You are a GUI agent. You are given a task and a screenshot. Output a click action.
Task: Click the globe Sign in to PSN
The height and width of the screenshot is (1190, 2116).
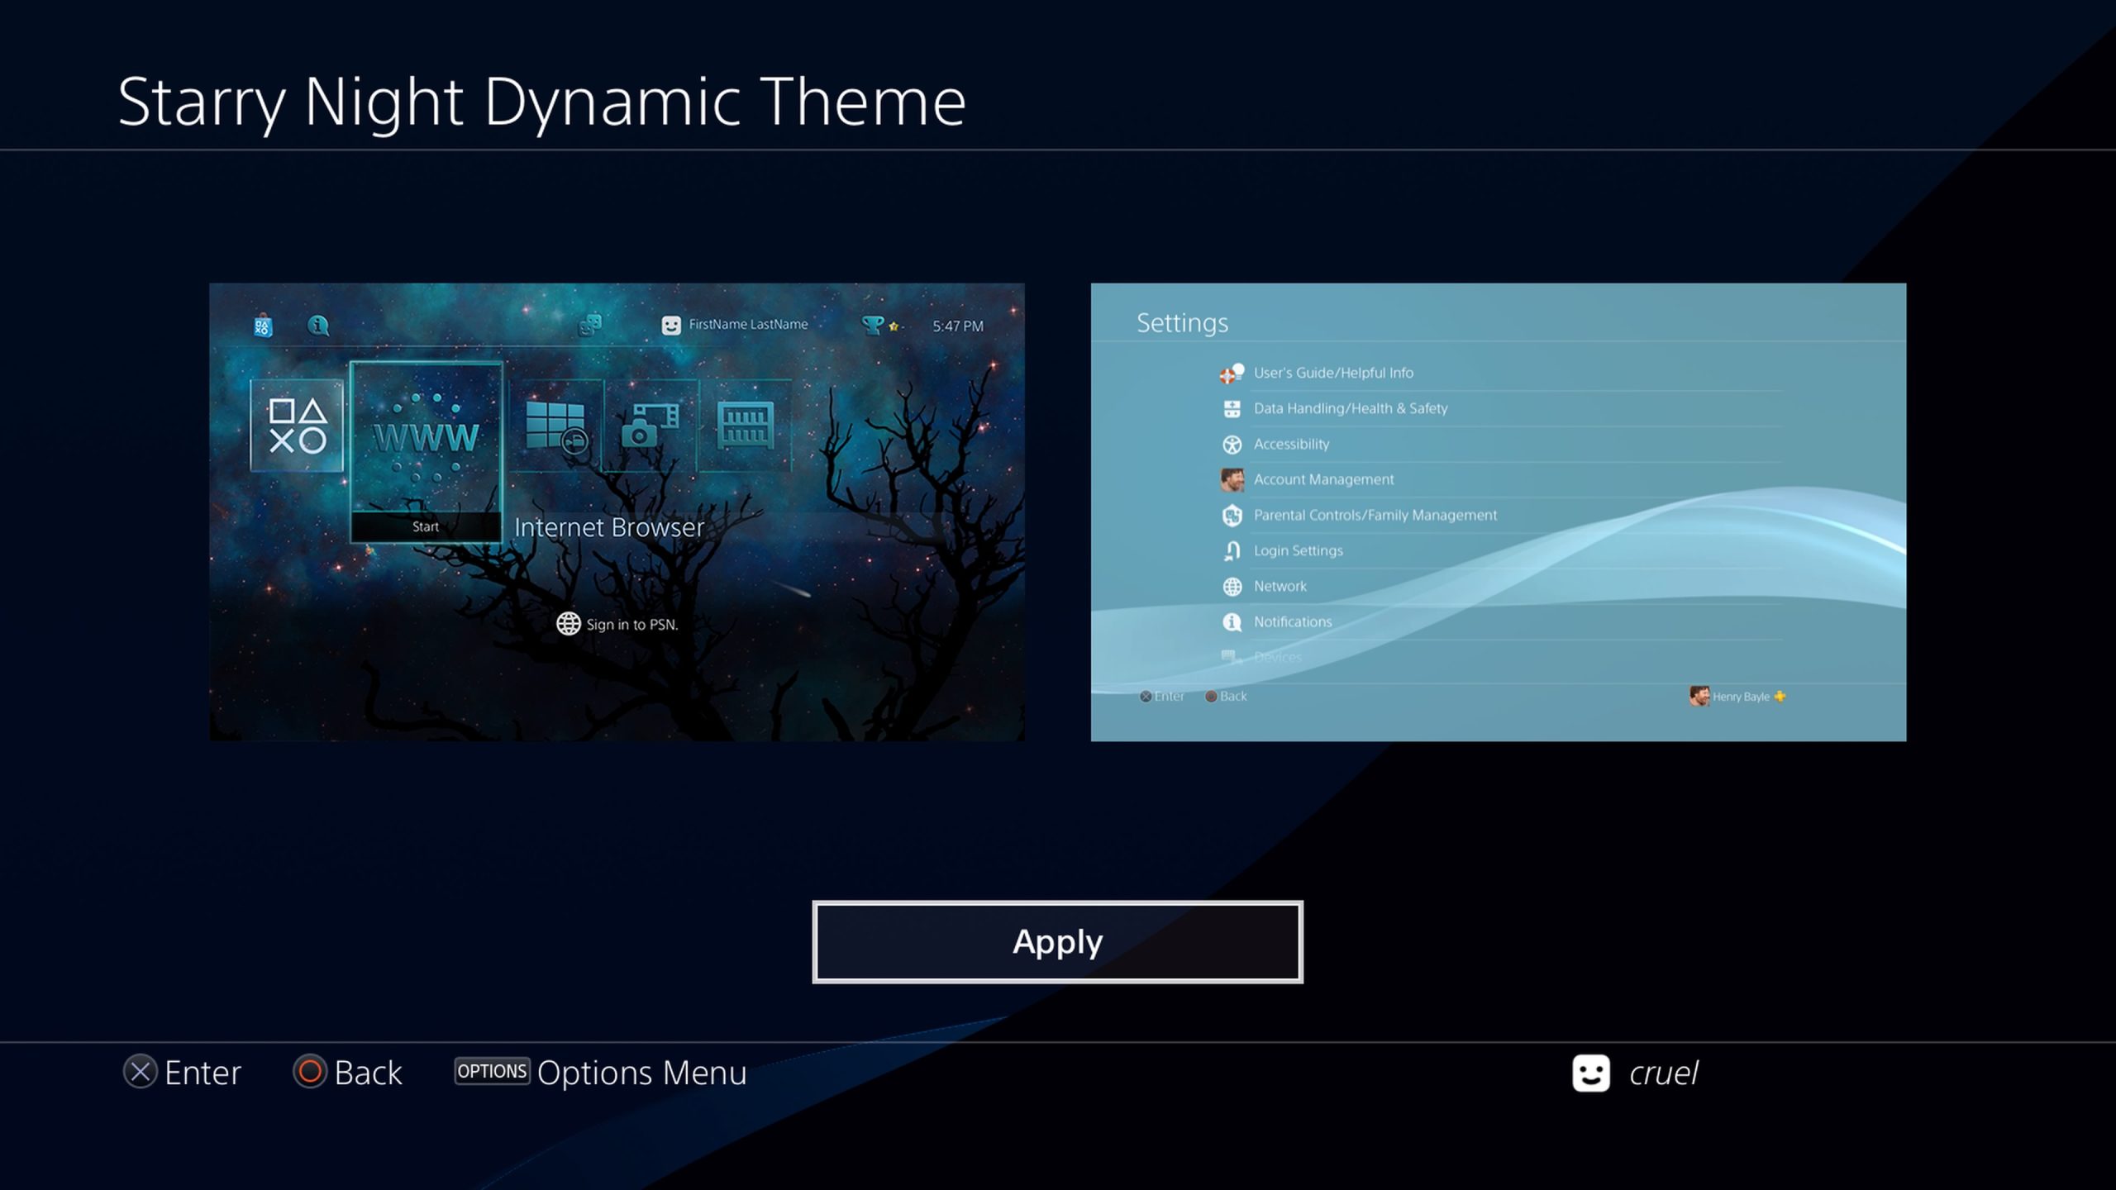(x=617, y=624)
